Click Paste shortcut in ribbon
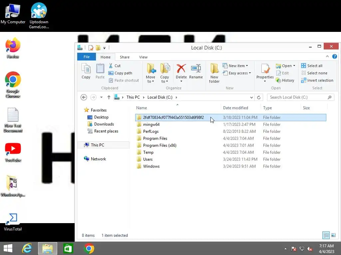 [124, 80]
